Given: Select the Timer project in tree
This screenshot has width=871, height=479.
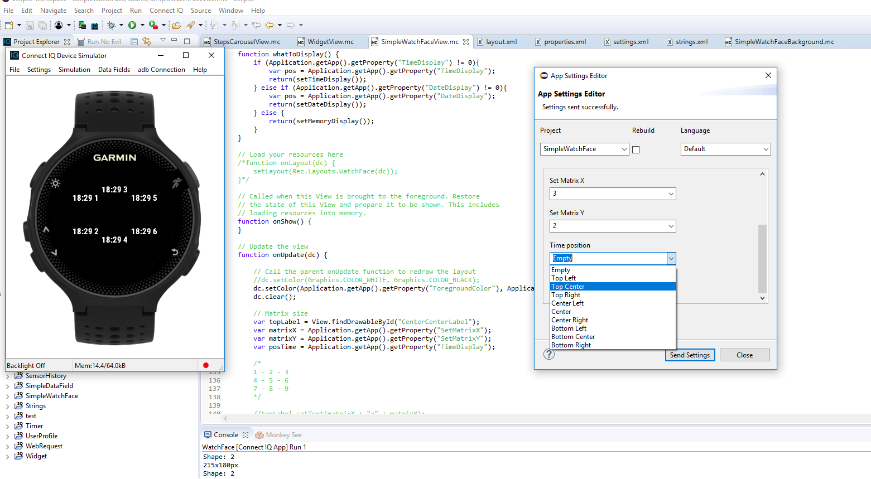Looking at the screenshot, I should tap(34, 426).
